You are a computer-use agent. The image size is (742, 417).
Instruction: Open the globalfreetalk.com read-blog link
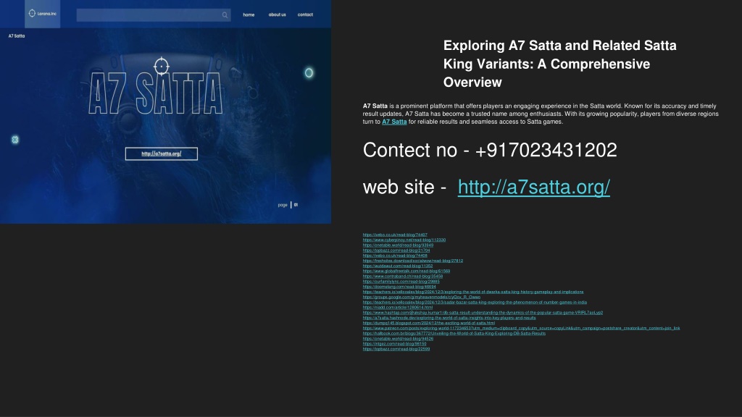407,271
